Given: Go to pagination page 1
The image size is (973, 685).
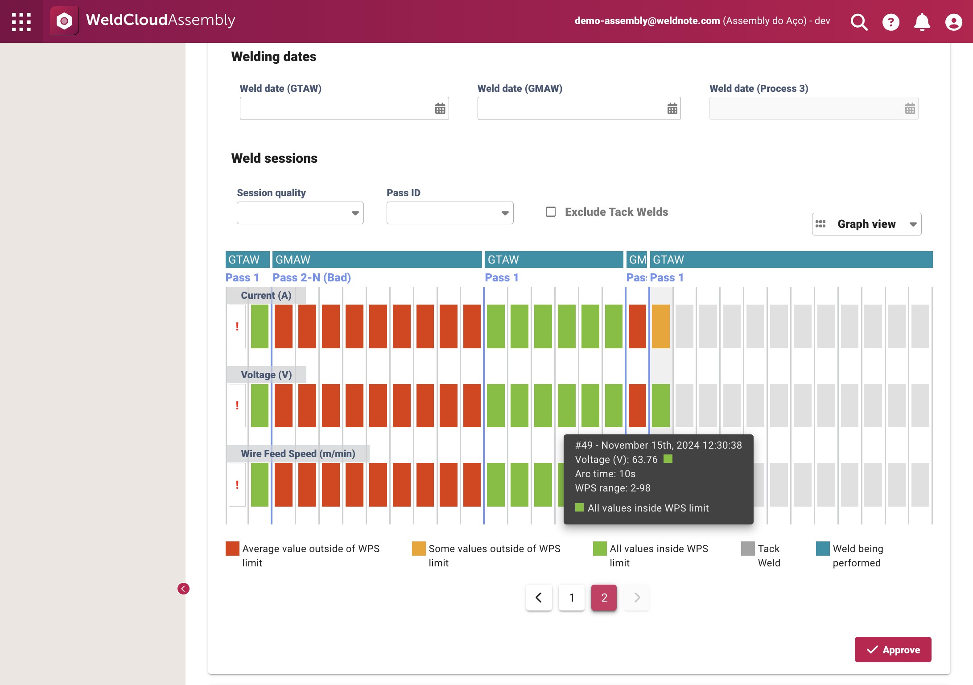Looking at the screenshot, I should (571, 598).
